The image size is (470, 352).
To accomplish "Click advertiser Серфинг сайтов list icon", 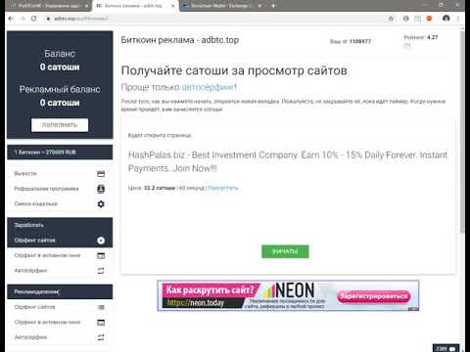I will click(x=101, y=307).
